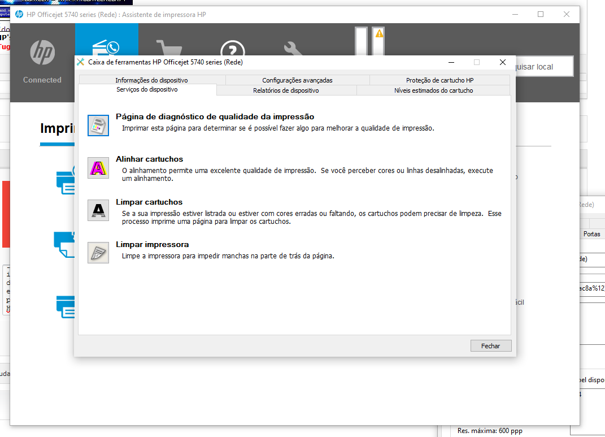Viewport: 605px width, 437px height.
Task: Click the Limpar impressora page icon
Action: point(98,253)
